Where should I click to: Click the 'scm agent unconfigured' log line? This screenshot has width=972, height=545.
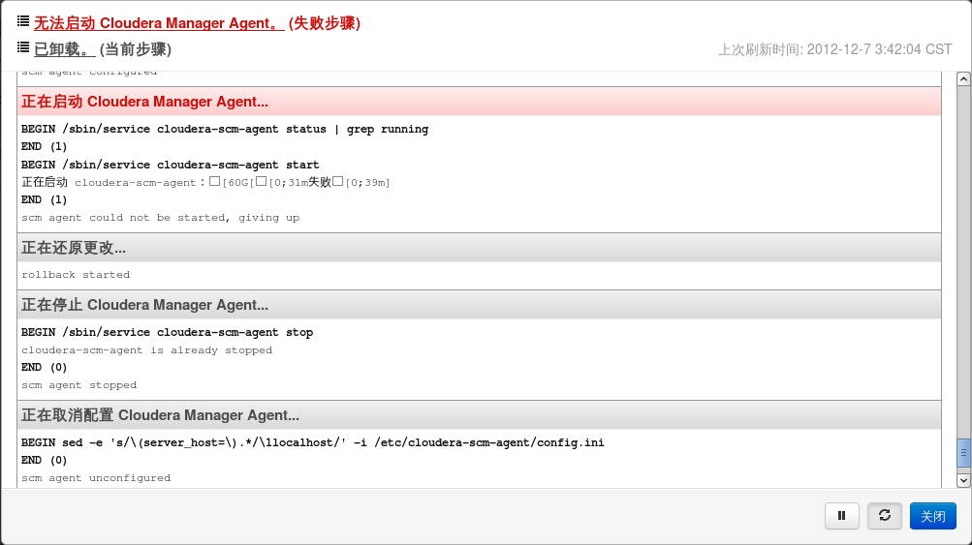point(96,477)
